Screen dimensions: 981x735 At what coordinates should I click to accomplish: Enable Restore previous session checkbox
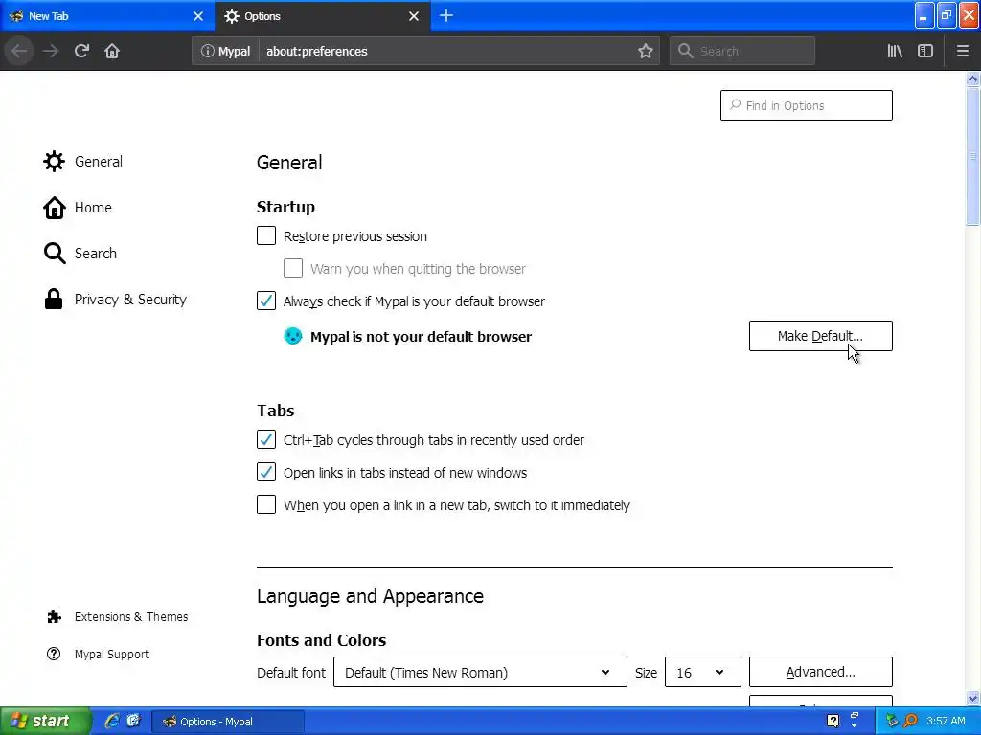tap(266, 235)
